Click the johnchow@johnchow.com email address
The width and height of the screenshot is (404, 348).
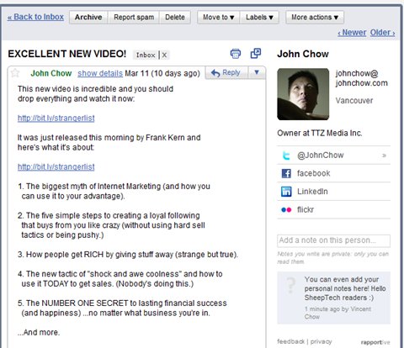(x=362, y=78)
